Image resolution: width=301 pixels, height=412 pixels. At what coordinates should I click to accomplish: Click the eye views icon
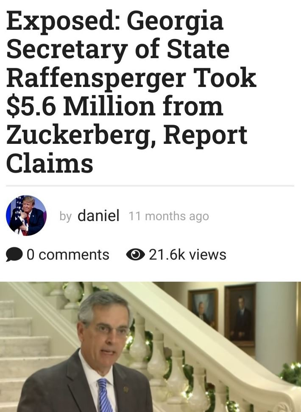click(x=135, y=254)
